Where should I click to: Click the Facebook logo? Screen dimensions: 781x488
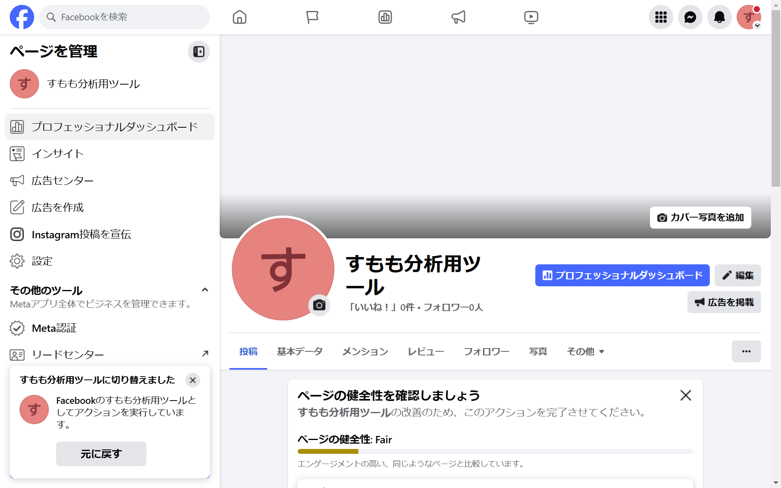(22, 17)
